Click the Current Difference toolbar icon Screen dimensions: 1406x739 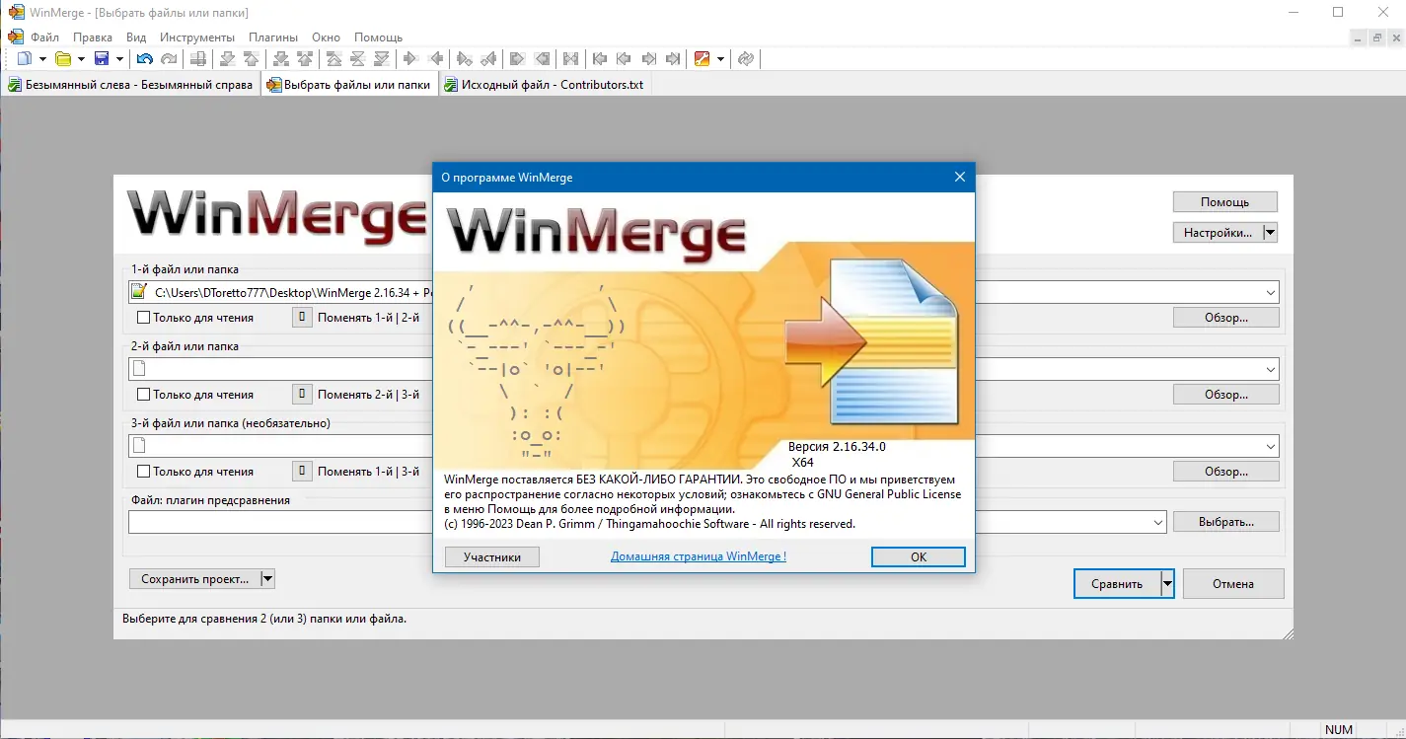(x=358, y=59)
